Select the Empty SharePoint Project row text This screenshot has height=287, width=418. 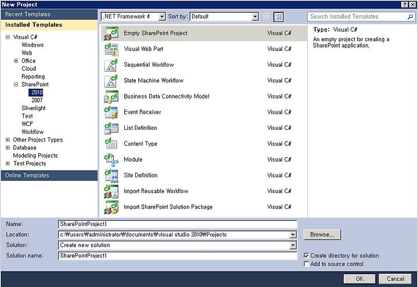pos(156,33)
